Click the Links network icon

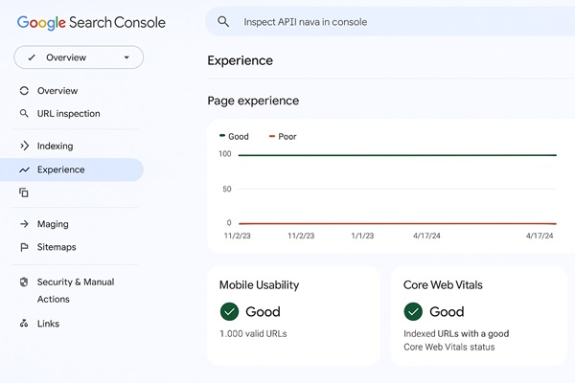pos(24,324)
